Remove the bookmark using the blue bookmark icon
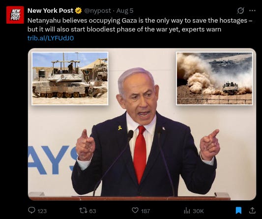 pyautogui.click(x=238, y=211)
